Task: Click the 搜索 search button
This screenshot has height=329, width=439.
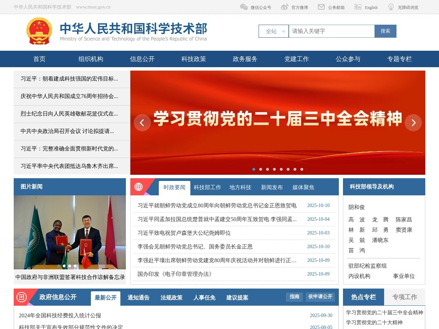Action: click(x=385, y=31)
